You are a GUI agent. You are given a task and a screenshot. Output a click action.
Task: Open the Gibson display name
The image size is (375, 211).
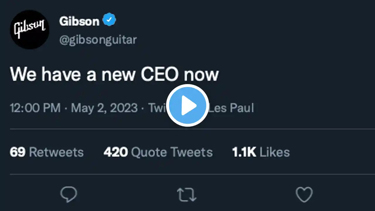coord(79,21)
